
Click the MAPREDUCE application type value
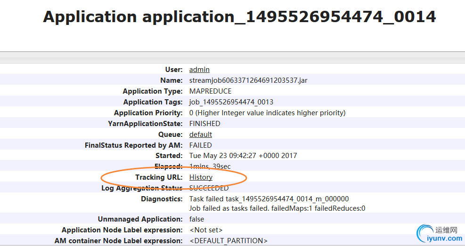coord(210,91)
